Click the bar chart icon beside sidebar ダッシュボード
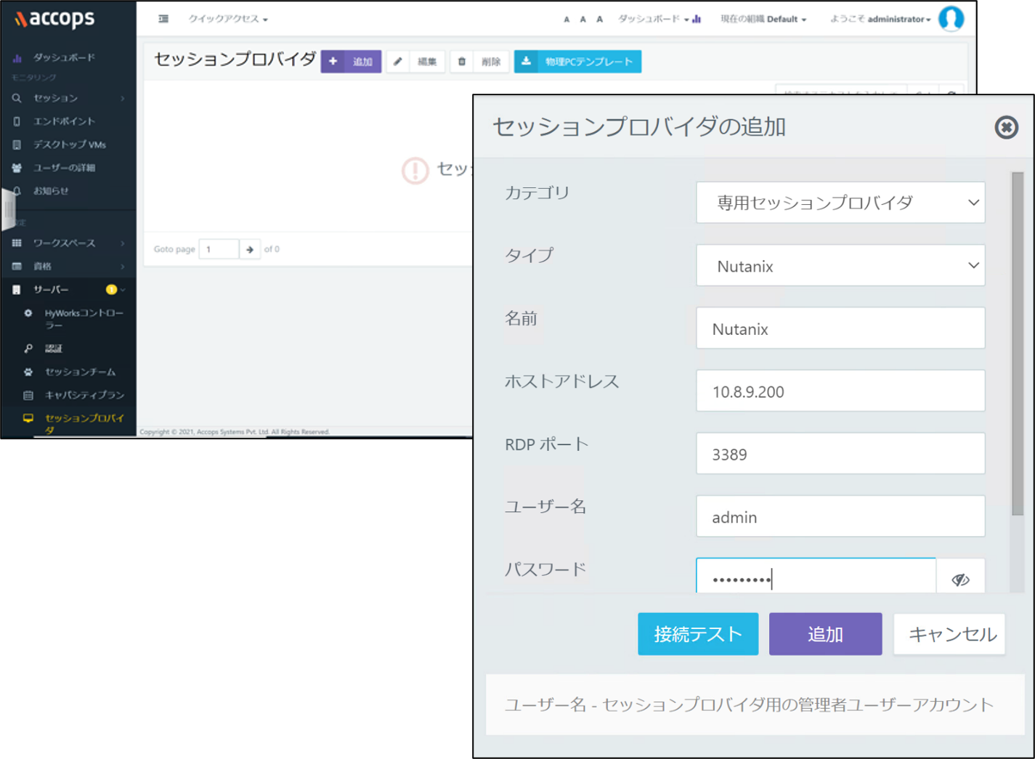 pyautogui.click(x=17, y=57)
